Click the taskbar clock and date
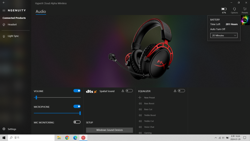Screen dimensions: 250x141 (x=235, y=138)
